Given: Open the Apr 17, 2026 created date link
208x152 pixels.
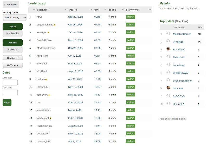Looking at the screenshot, I should (x=75, y=79).
